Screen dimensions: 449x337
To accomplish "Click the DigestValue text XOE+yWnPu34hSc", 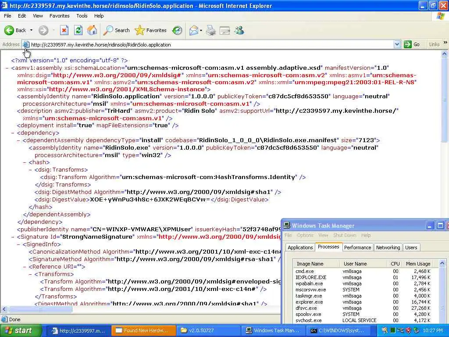I will 150,200.
